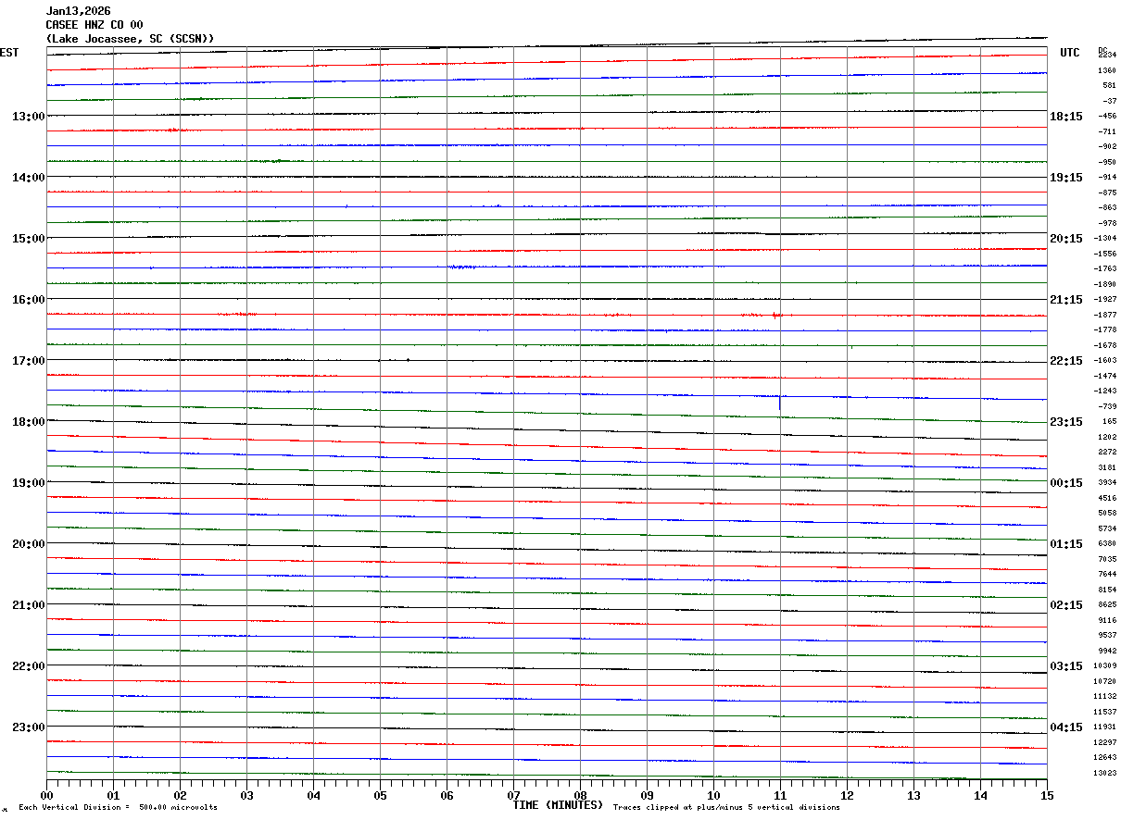Screen dimensions: 1121x820
Task: Click the "14:00" EST hour label
Action: 28,178
